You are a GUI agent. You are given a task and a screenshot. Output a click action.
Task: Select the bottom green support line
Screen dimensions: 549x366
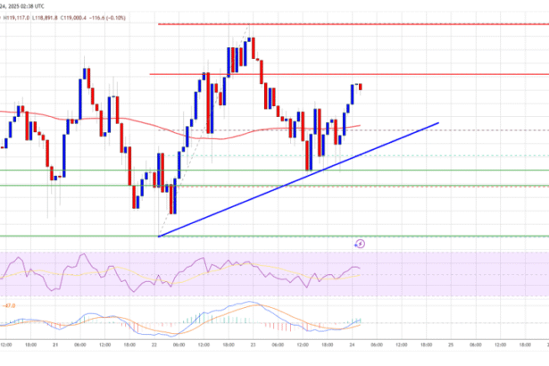pos(268,236)
